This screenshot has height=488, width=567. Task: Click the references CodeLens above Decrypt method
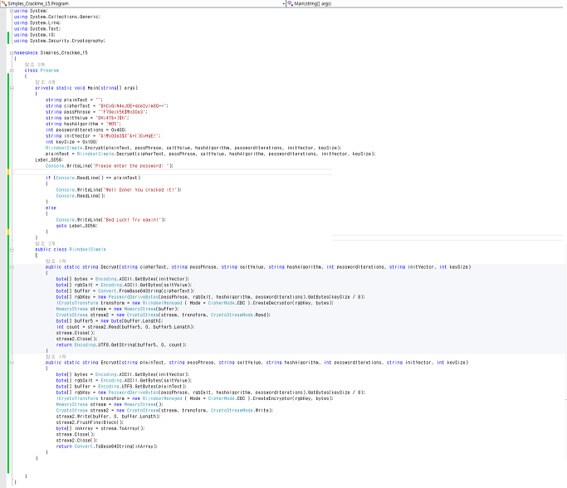pos(56,261)
